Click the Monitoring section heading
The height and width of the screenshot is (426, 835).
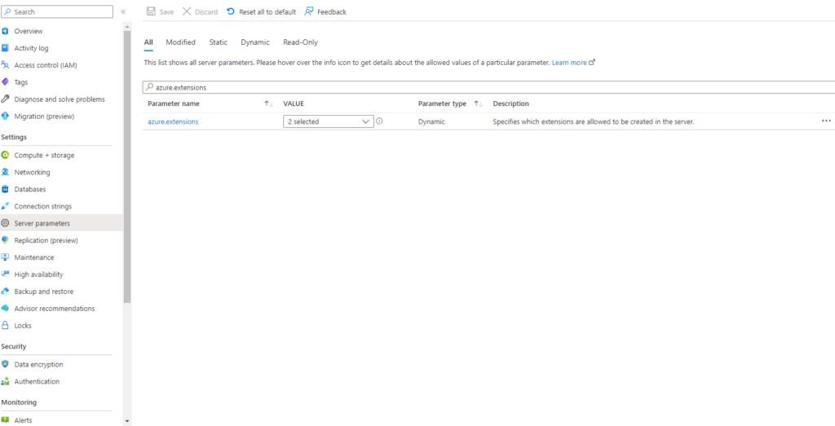18,402
